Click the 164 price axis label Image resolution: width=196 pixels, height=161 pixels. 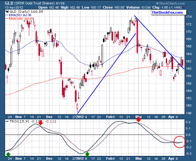pyautogui.click(x=189, y=54)
